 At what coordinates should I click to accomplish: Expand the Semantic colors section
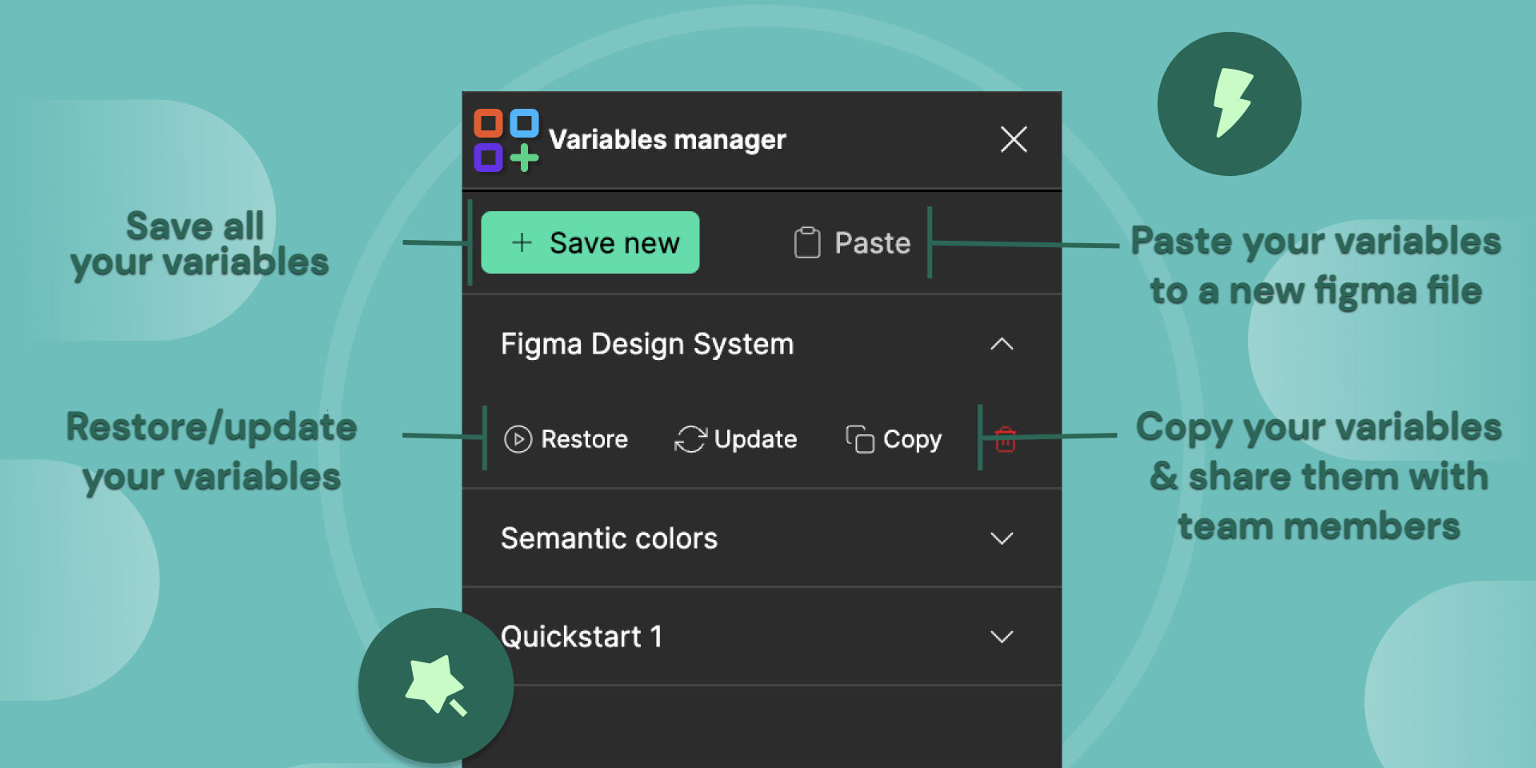(x=1002, y=538)
